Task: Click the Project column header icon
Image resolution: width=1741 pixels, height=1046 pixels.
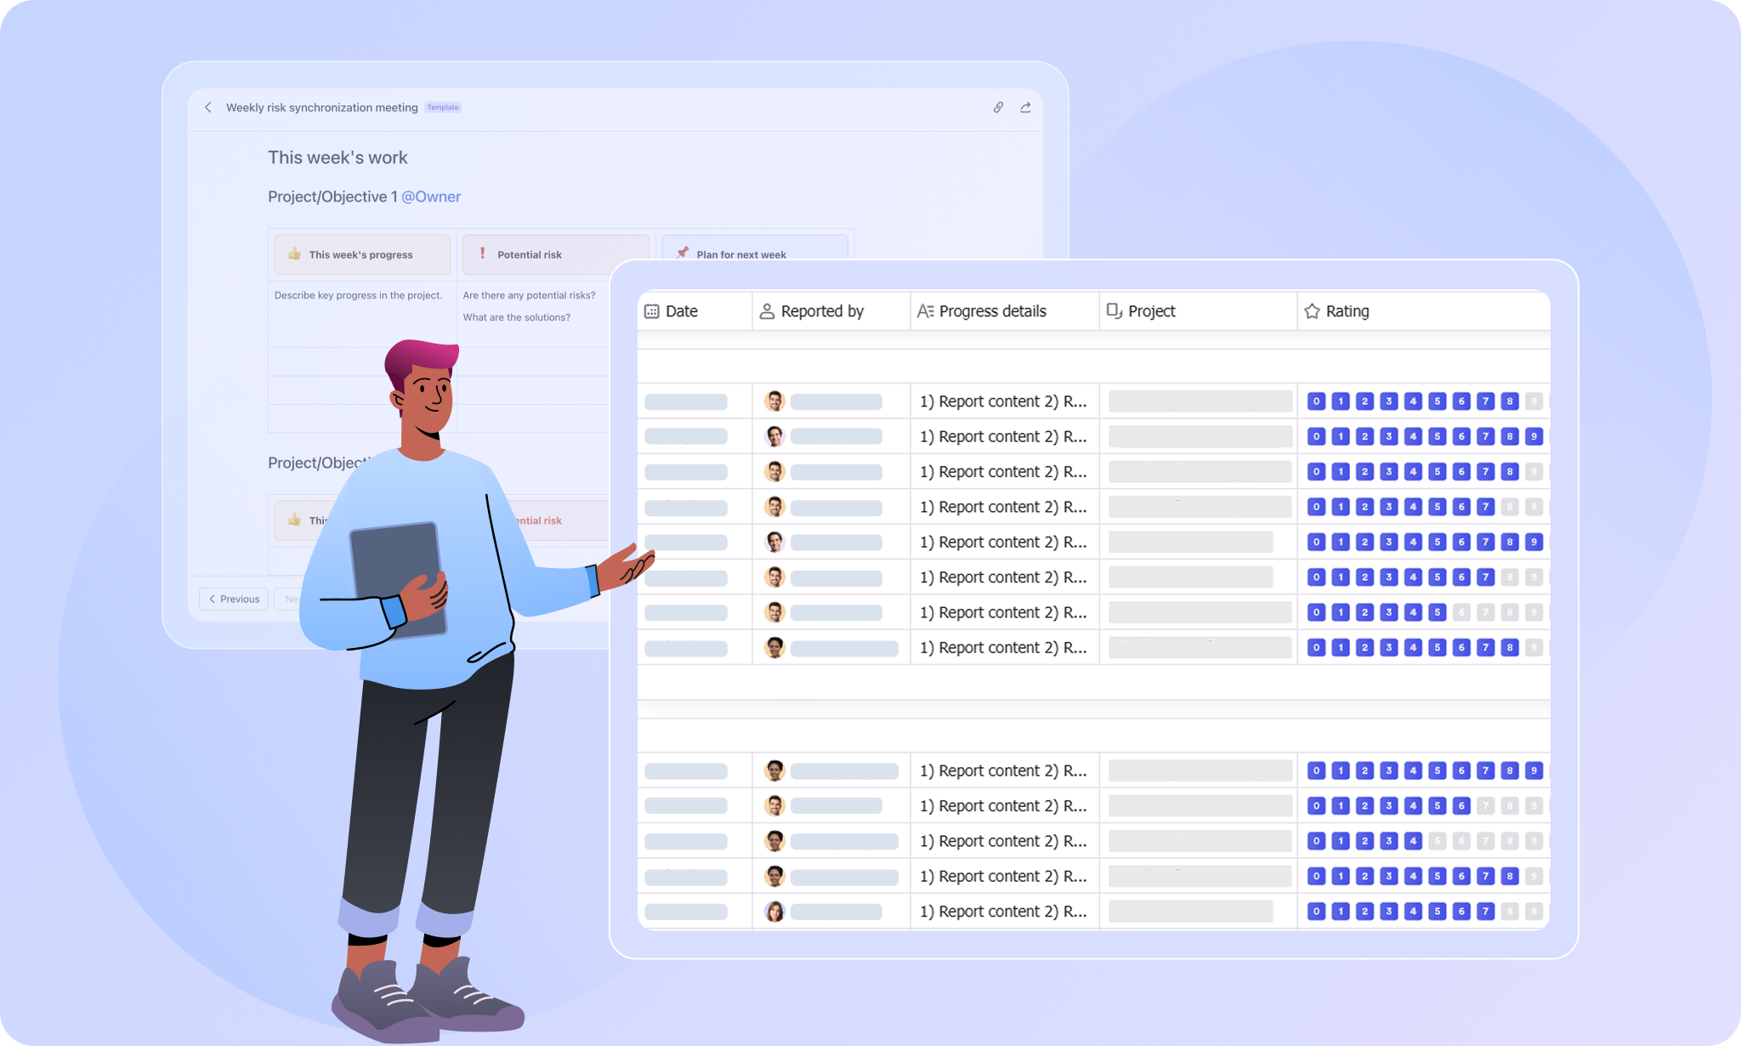Action: [1114, 311]
